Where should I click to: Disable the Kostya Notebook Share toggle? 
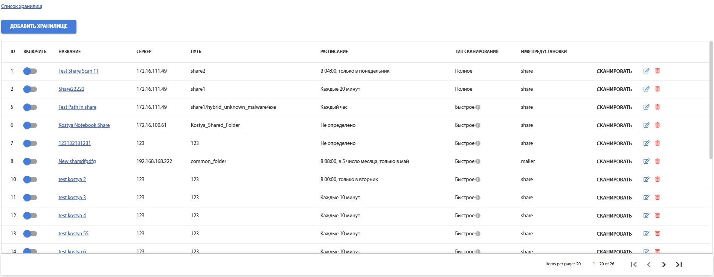pyautogui.click(x=30, y=125)
